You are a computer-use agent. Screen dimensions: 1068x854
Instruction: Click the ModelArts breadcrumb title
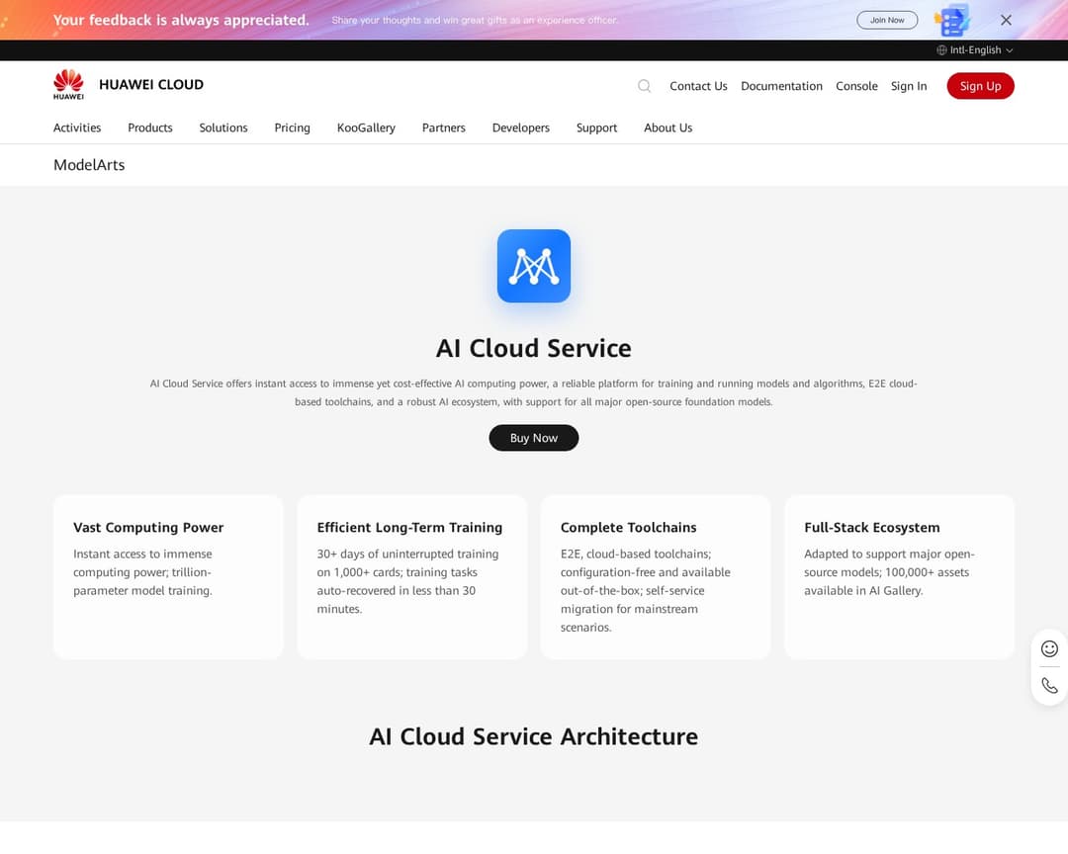pos(89,165)
